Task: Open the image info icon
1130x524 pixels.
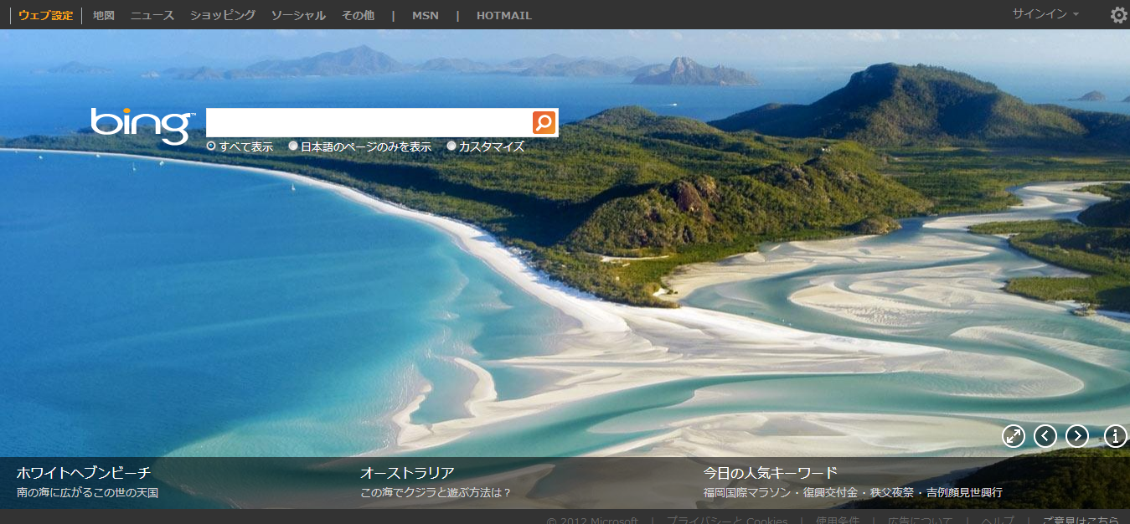Action: [x=1115, y=435]
